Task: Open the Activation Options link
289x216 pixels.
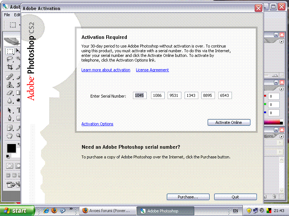Action: click(97, 124)
